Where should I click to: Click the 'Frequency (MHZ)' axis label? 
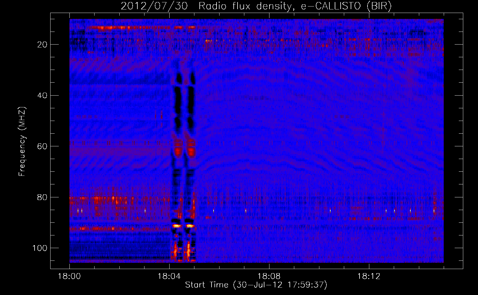click(x=22, y=142)
